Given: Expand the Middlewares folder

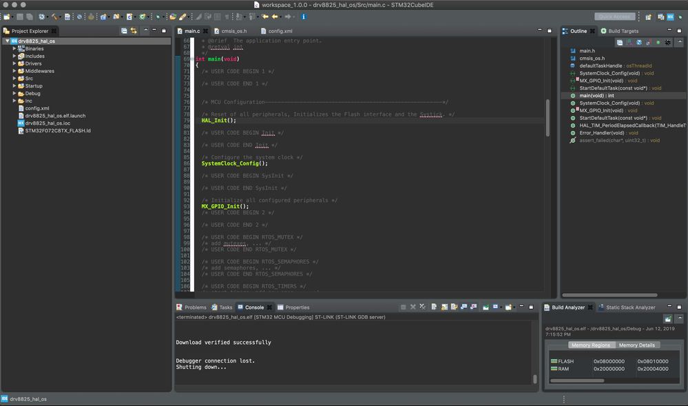Looking at the screenshot, I should coord(14,71).
